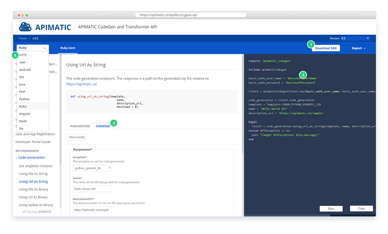The width and height of the screenshot is (388, 234).
Task: Choose Android in language list
Action: (32, 70)
